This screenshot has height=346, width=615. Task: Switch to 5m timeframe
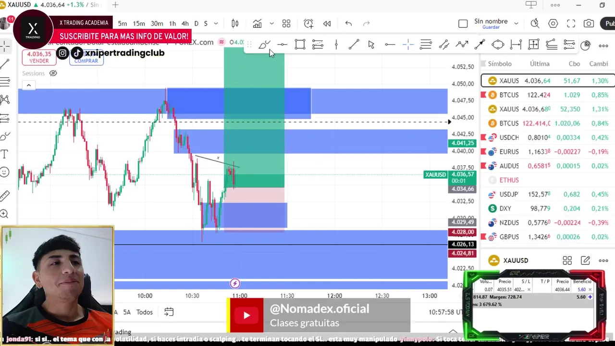pyautogui.click(x=123, y=24)
